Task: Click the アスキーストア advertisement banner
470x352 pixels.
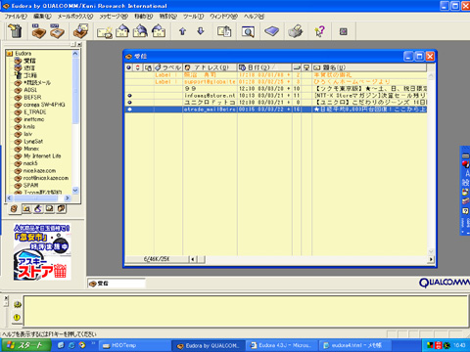Action: pyautogui.click(x=42, y=251)
